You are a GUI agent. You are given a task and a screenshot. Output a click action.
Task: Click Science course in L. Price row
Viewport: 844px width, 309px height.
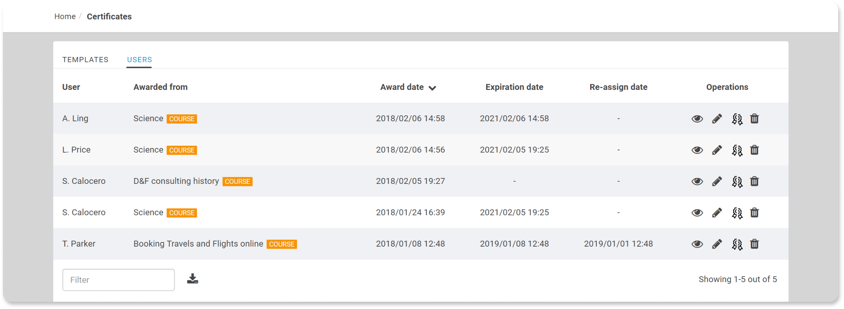pyautogui.click(x=148, y=150)
